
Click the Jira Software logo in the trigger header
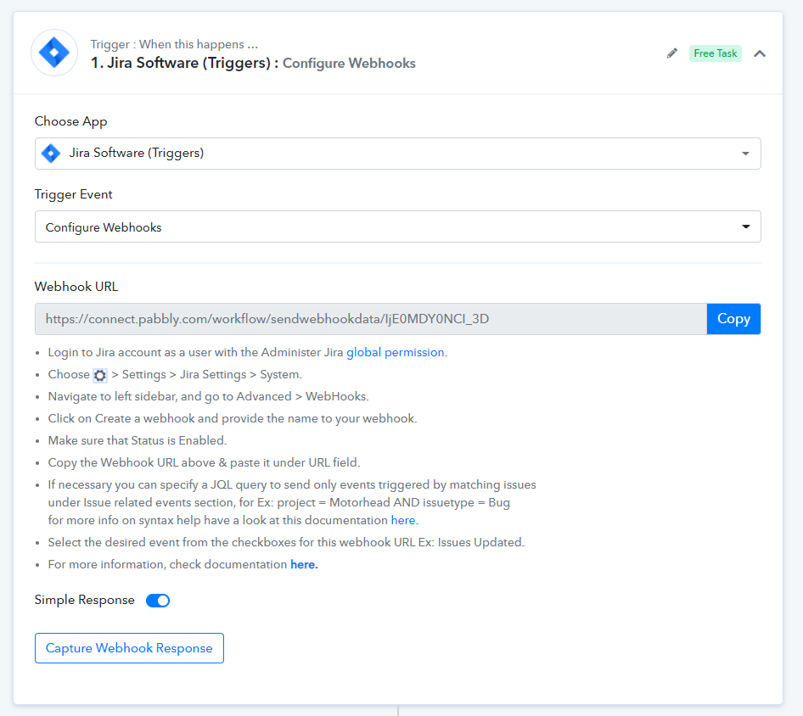pyautogui.click(x=54, y=53)
